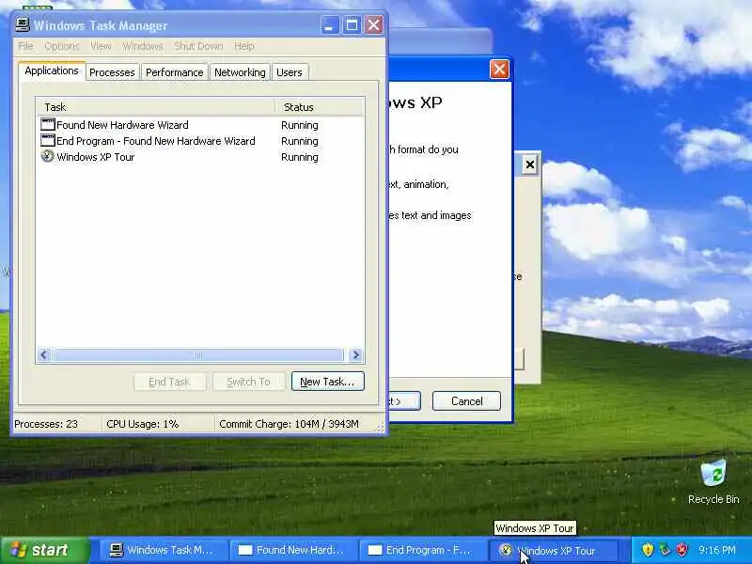Sort tasks by the Task column header
This screenshot has width=752, height=564.
click(x=155, y=107)
